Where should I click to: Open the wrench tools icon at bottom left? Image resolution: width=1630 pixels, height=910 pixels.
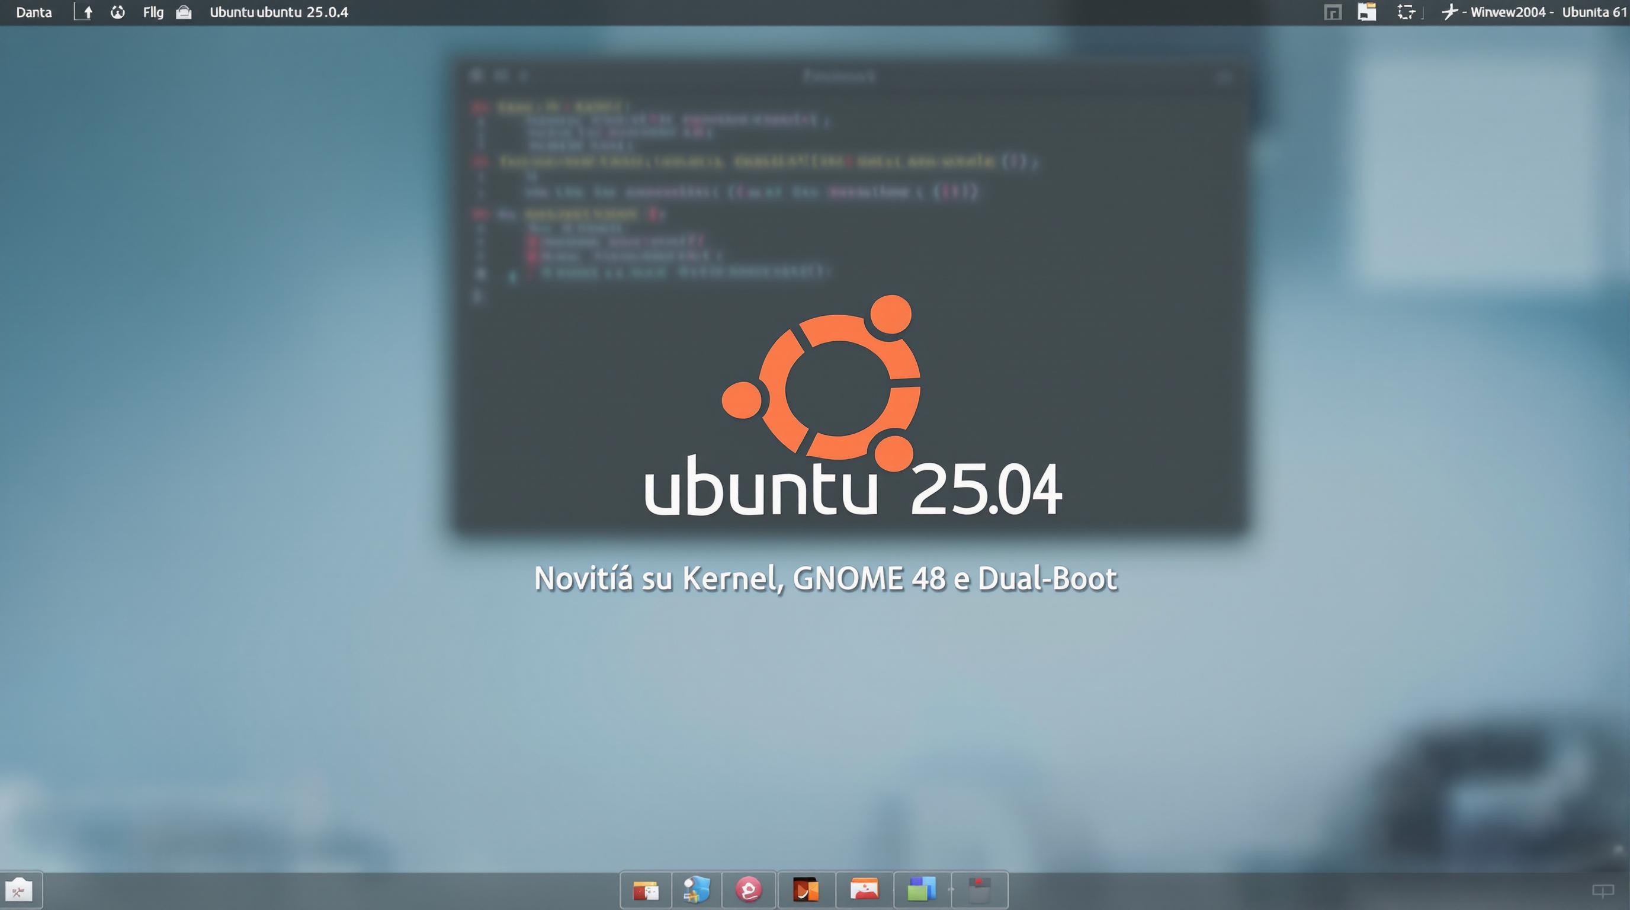21,890
